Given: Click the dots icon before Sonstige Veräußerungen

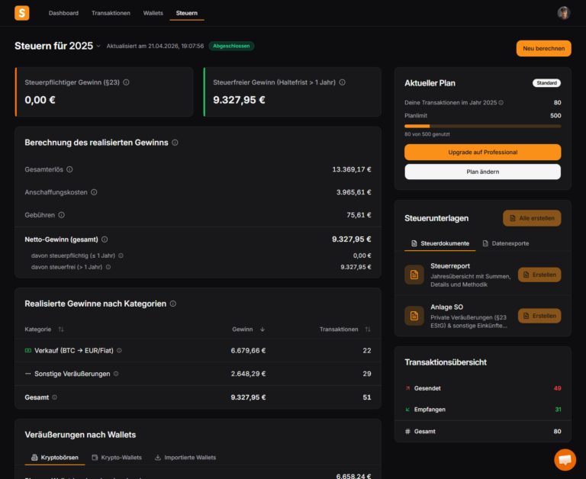Looking at the screenshot, I should tap(28, 374).
